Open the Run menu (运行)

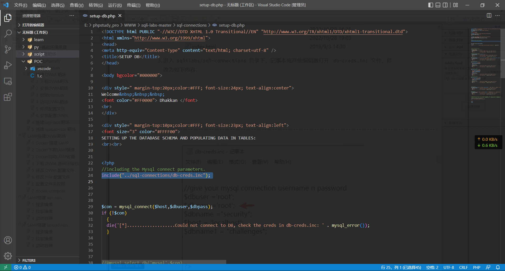coord(115,5)
